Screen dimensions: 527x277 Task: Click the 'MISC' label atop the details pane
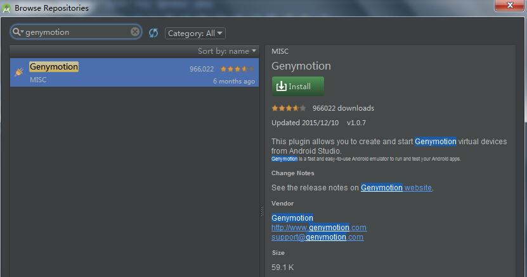tap(280, 51)
